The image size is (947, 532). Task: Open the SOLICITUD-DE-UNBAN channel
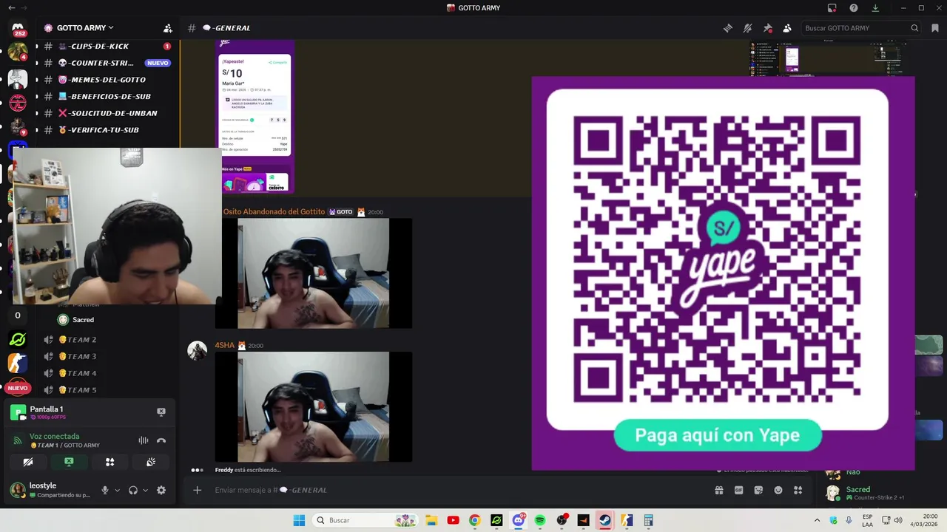(x=107, y=113)
